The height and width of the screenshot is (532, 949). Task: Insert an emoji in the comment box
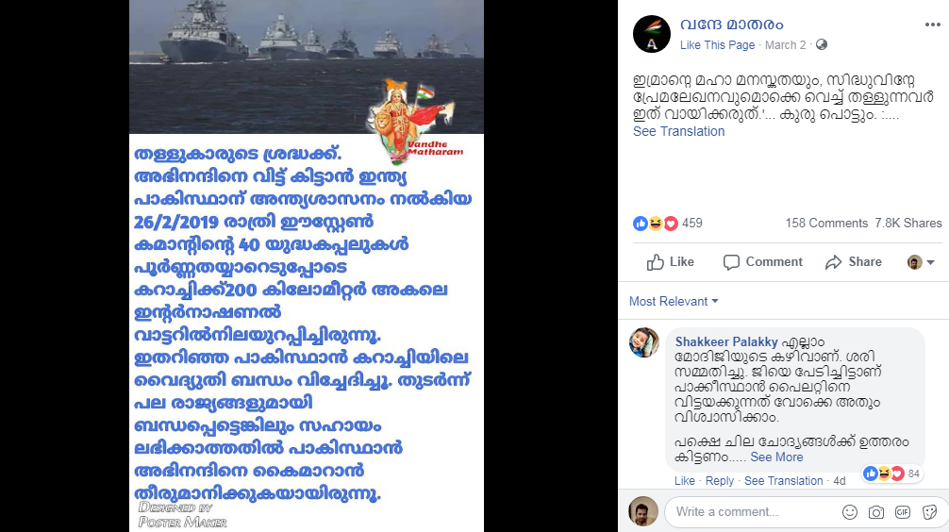pyautogui.click(x=850, y=512)
